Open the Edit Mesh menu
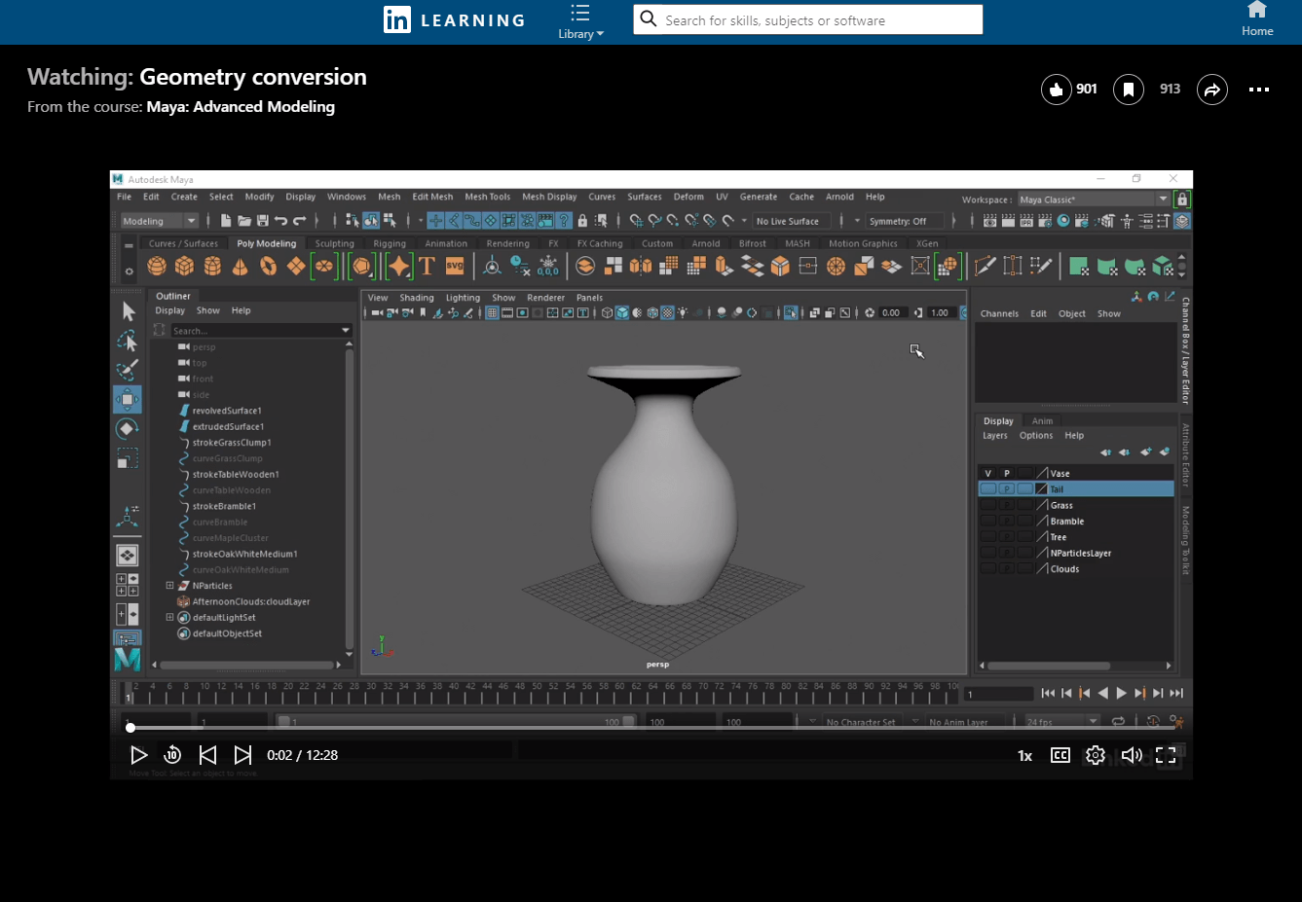Image resolution: width=1302 pixels, height=902 pixels. [x=432, y=197]
